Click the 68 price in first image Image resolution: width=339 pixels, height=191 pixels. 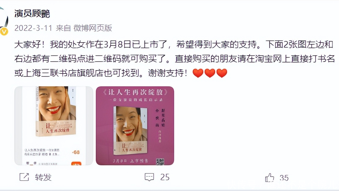[76, 152]
